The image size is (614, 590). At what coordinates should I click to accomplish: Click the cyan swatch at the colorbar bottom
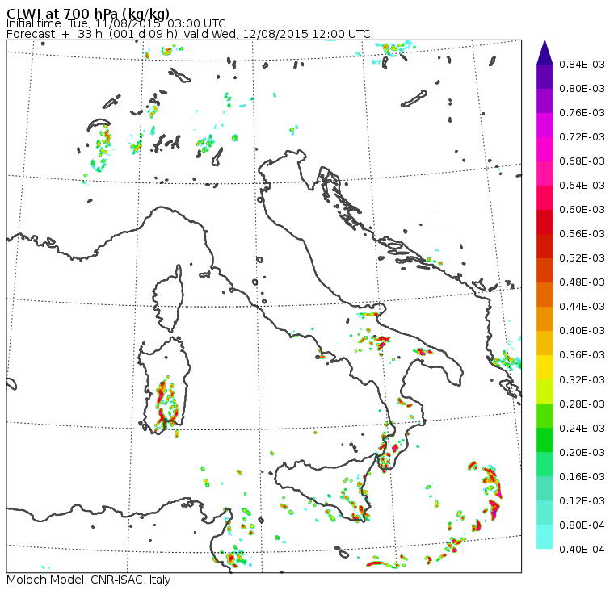545,538
